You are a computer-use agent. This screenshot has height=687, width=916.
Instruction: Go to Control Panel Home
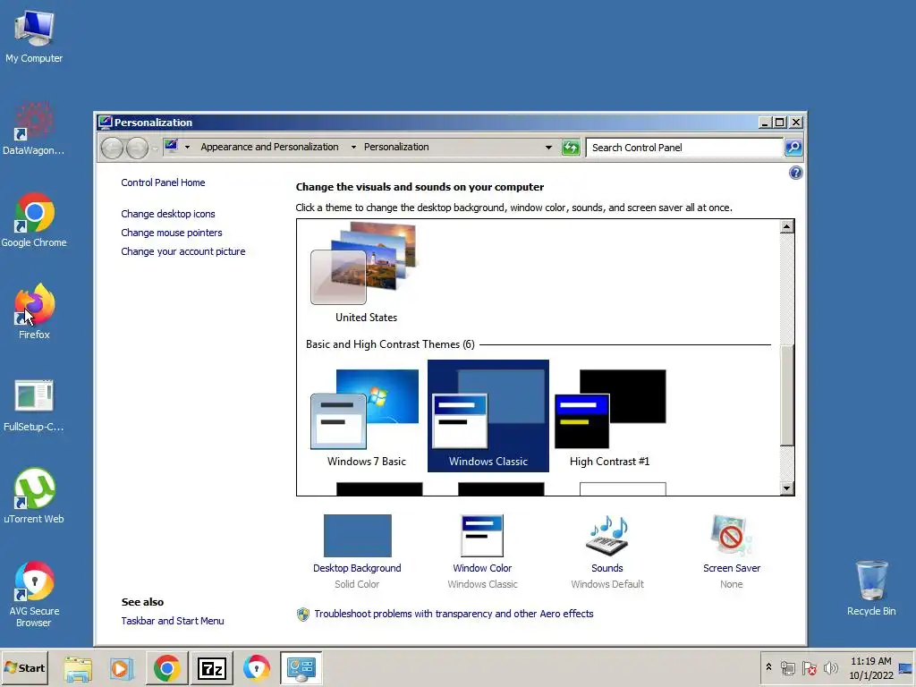tap(163, 182)
